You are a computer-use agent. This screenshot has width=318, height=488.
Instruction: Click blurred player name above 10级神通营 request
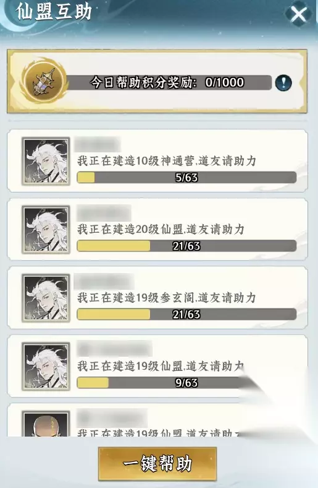tap(97, 145)
